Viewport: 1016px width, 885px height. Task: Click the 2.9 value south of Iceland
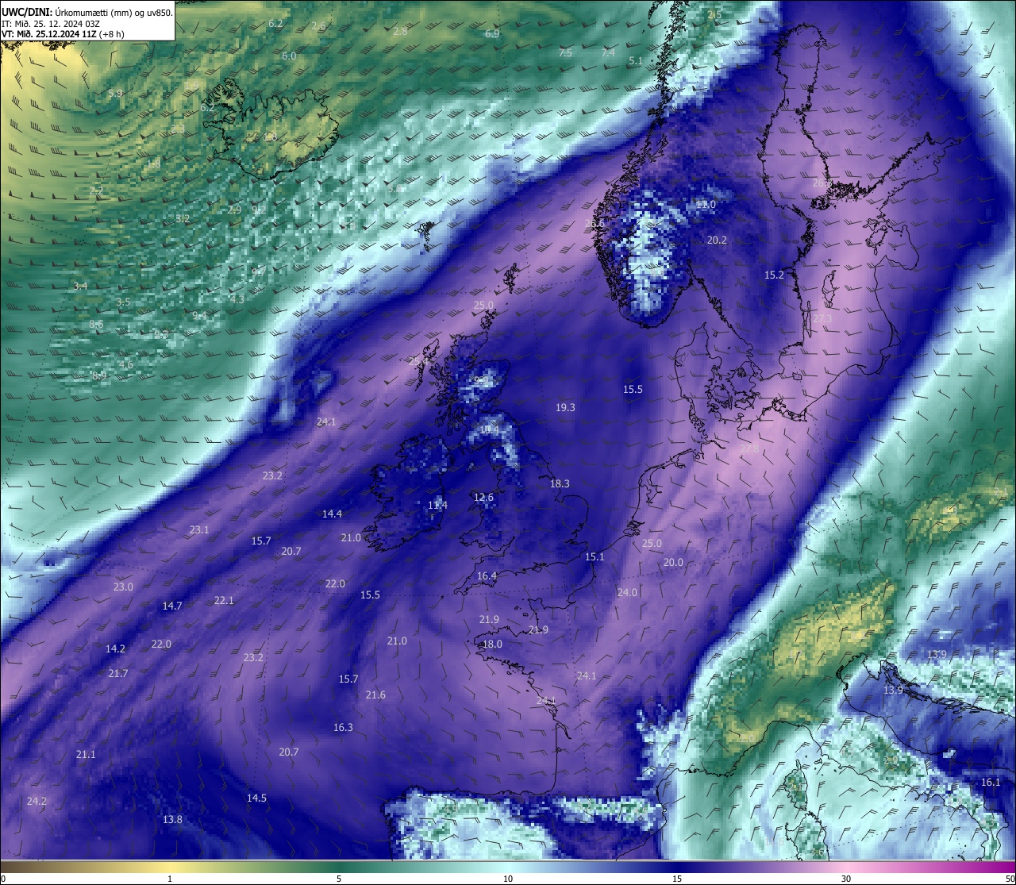point(234,210)
